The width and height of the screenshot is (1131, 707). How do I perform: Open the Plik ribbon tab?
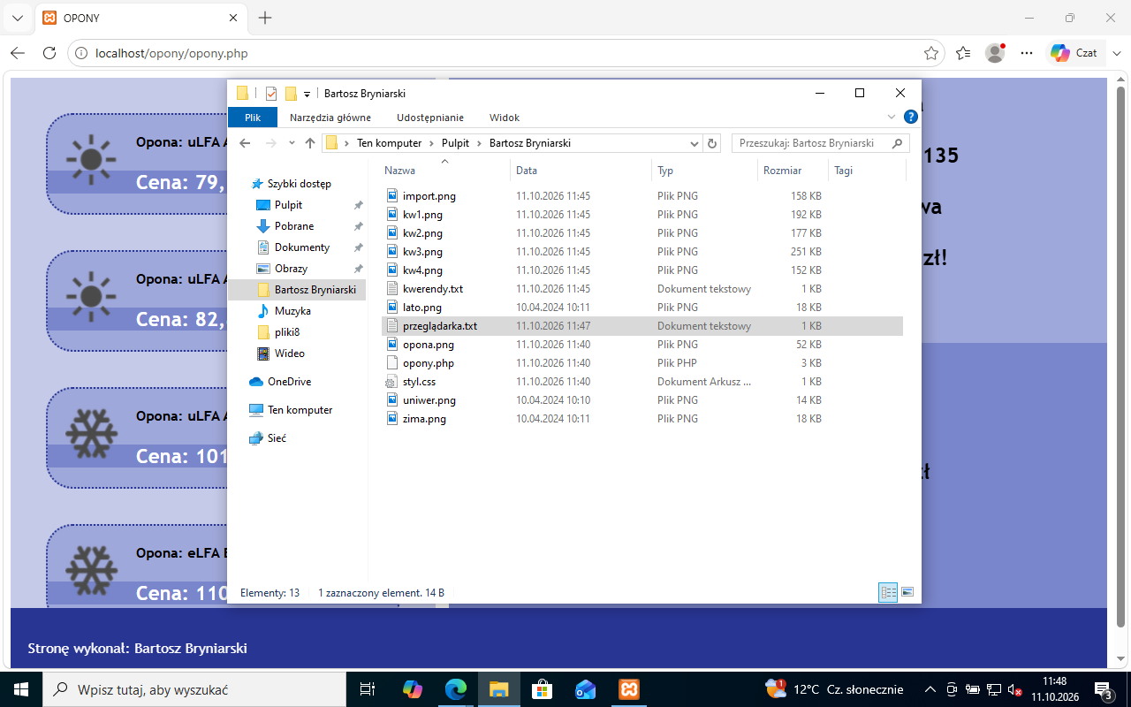pos(253,117)
